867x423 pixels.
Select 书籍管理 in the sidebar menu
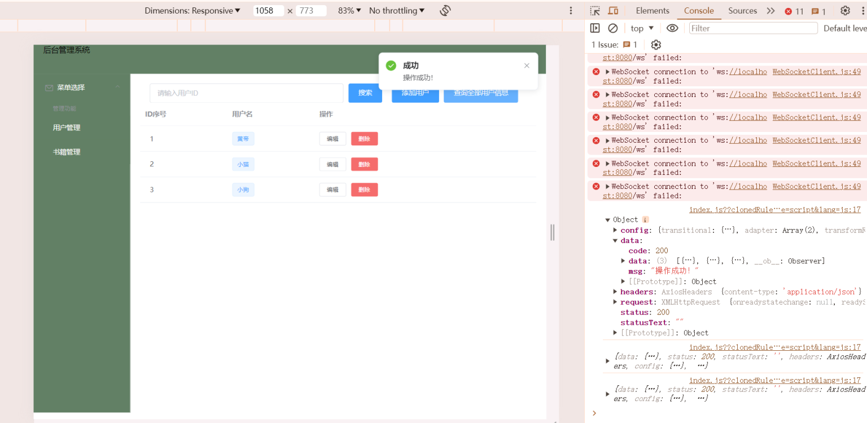pyautogui.click(x=67, y=152)
